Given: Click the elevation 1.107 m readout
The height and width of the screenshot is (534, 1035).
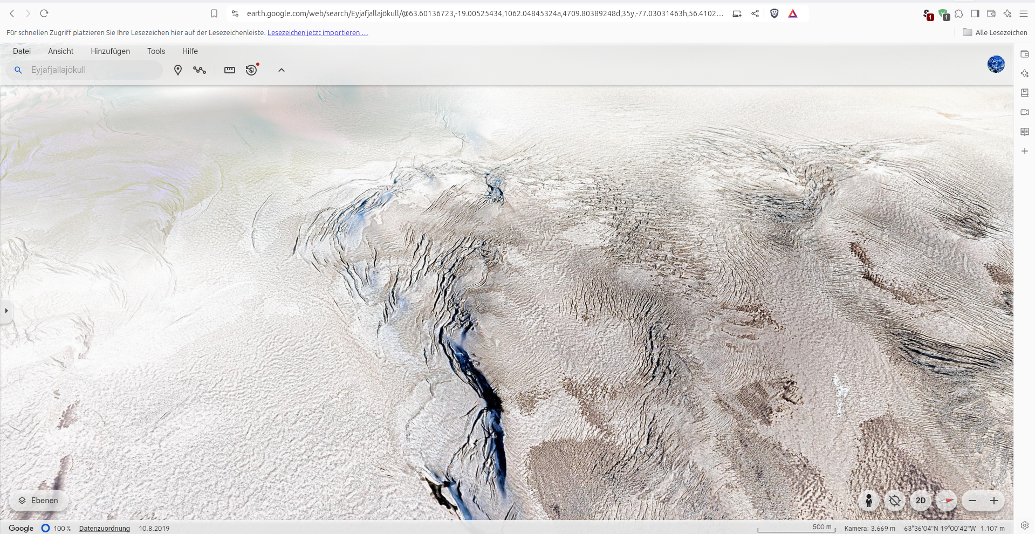Looking at the screenshot, I should 992,529.
